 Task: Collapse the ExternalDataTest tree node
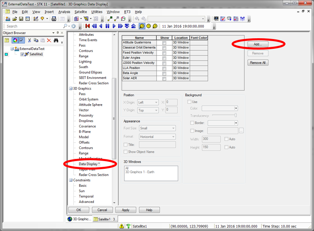tap(12, 49)
